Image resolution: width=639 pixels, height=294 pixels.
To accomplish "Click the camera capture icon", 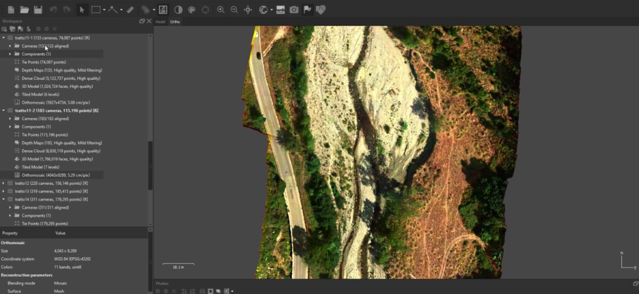I will (x=294, y=10).
